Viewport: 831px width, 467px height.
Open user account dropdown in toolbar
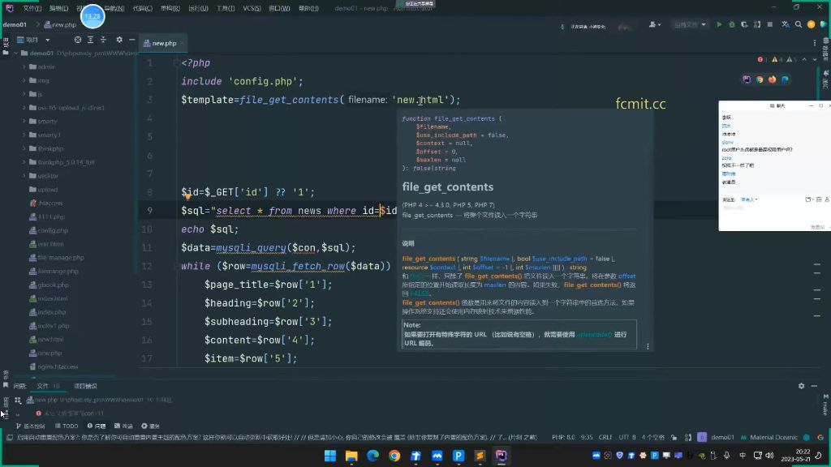(x=655, y=24)
